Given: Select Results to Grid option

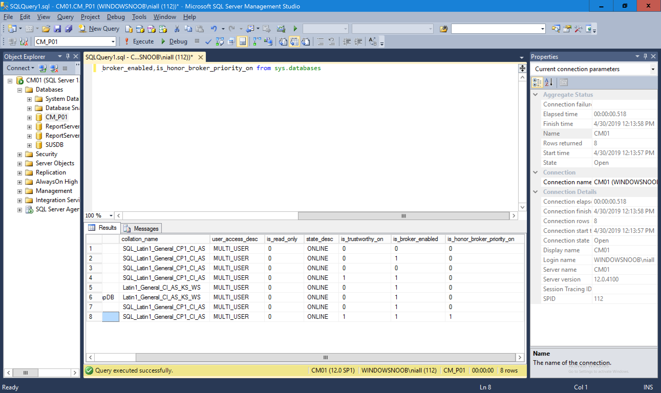Looking at the screenshot, I should pos(294,42).
